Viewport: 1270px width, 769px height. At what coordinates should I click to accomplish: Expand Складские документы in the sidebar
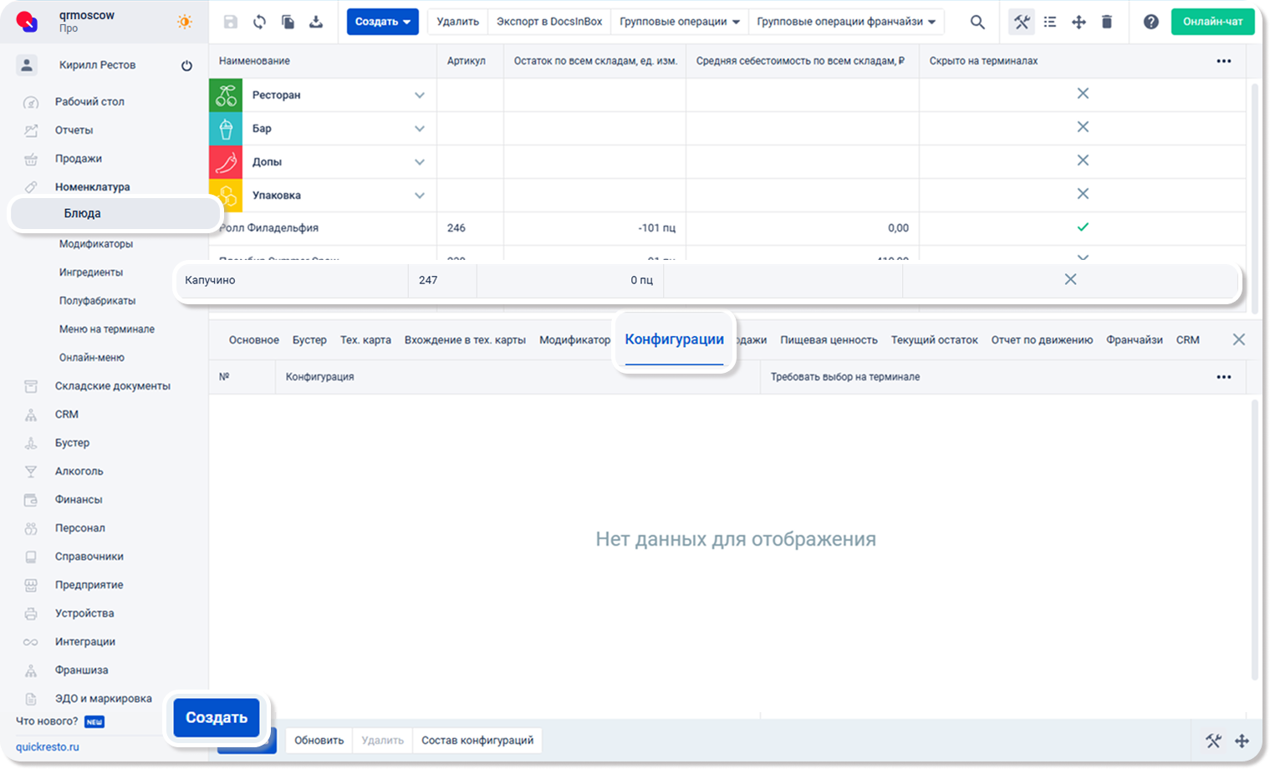click(112, 386)
